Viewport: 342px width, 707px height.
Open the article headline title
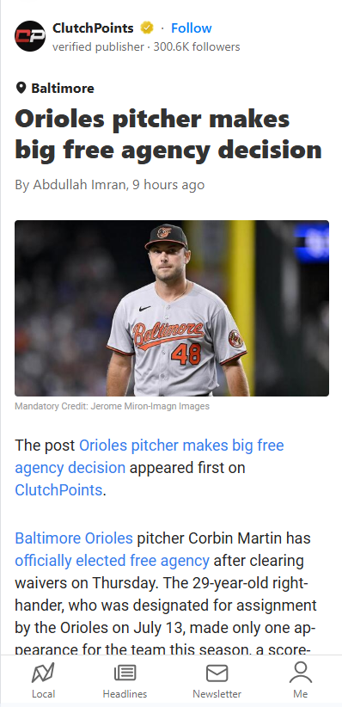point(168,134)
